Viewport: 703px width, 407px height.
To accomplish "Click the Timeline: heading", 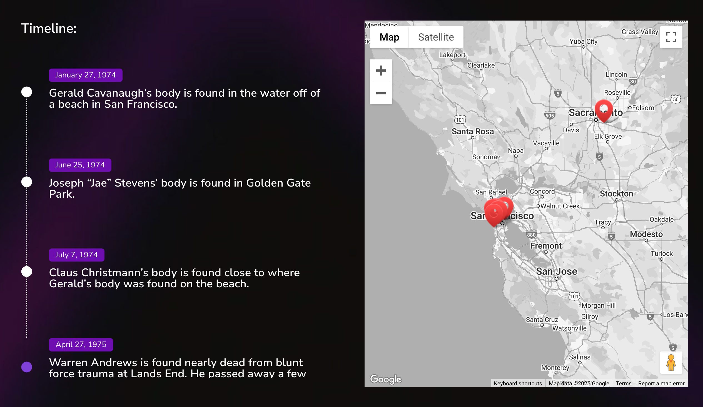I will (x=49, y=28).
